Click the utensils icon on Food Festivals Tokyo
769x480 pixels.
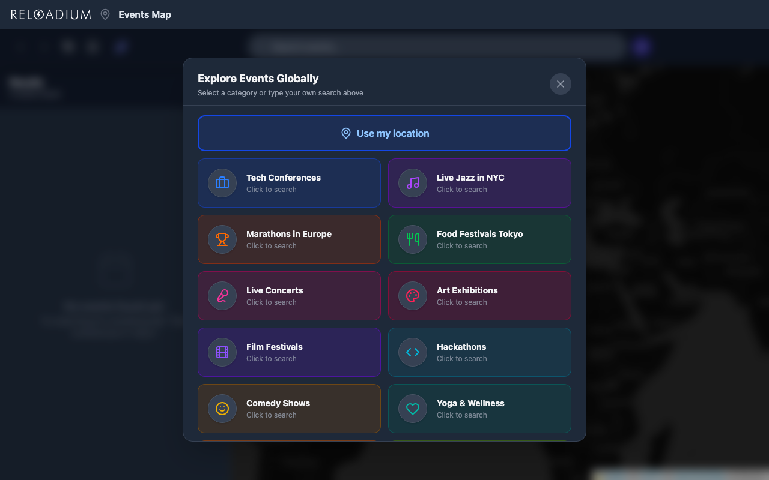[412, 239]
